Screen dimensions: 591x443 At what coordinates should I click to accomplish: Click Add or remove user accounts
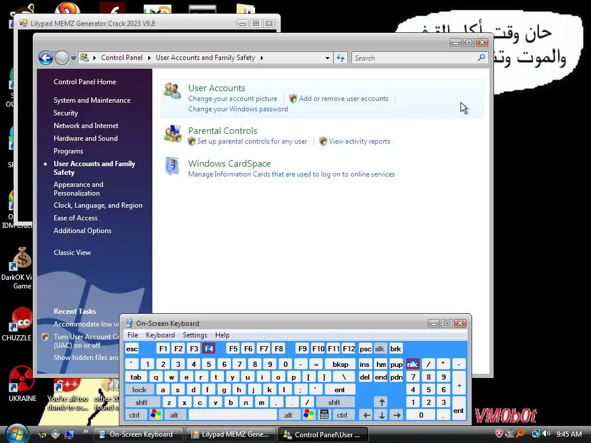pyautogui.click(x=343, y=98)
